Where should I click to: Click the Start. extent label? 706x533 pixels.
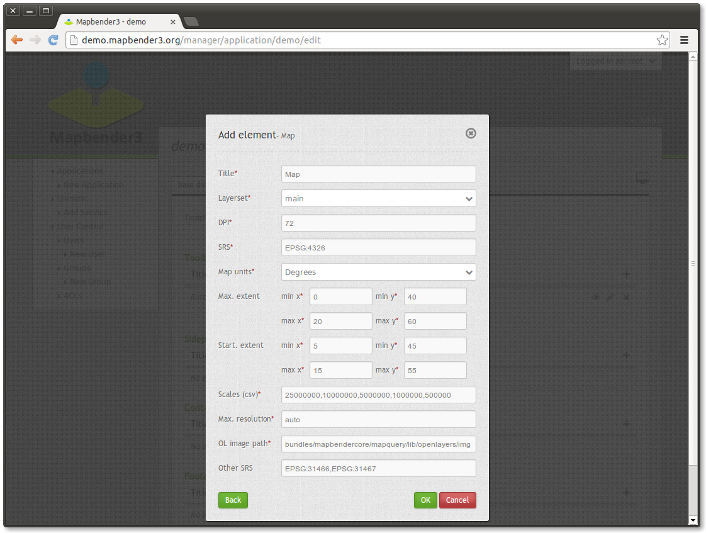pos(240,345)
